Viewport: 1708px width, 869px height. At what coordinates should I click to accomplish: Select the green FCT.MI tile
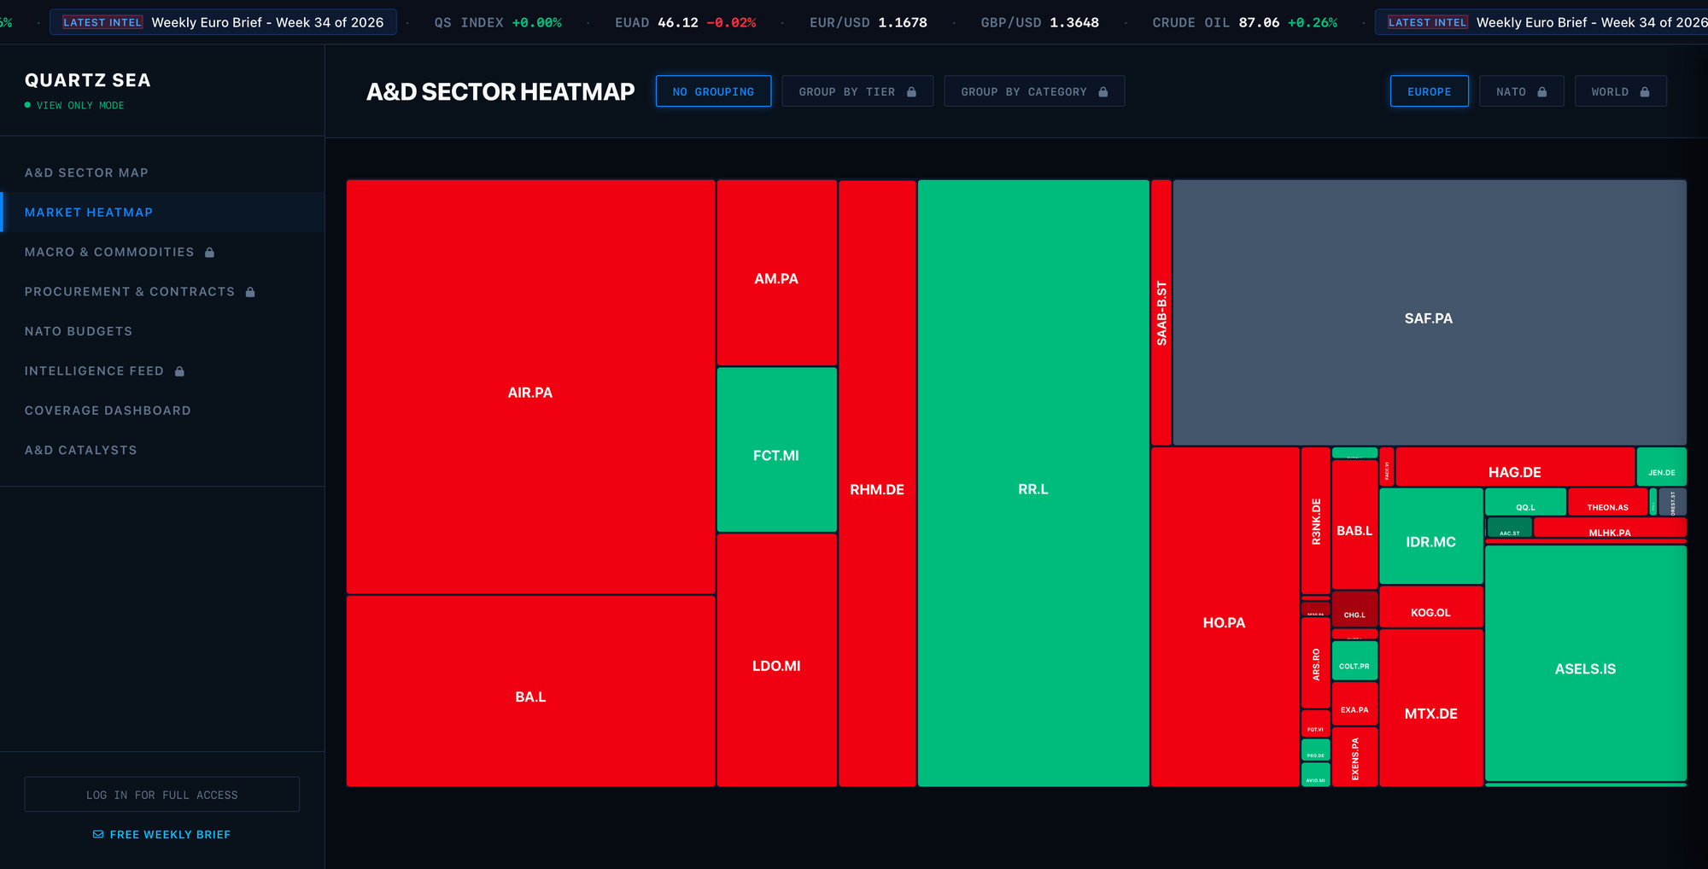tap(776, 450)
